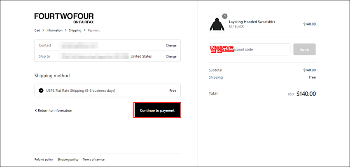Select the Shipping breadcrumb step
Image resolution: width=350 pixels, height=167 pixels.
click(75, 30)
